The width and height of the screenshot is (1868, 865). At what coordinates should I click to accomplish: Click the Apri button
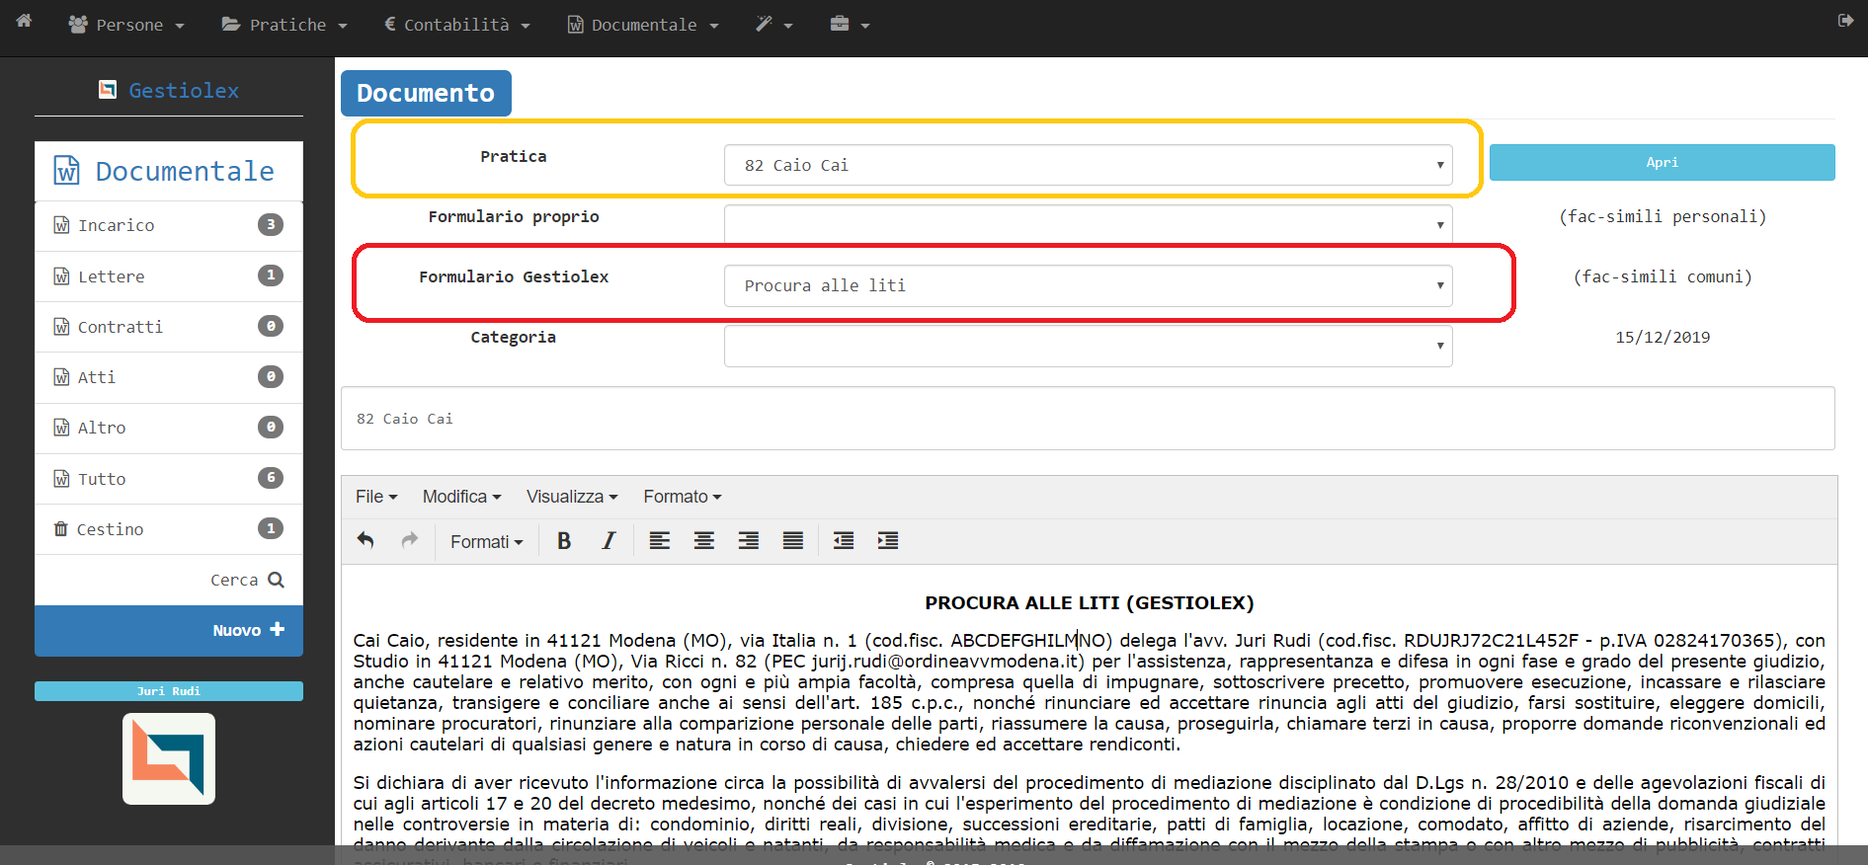pyautogui.click(x=1662, y=162)
